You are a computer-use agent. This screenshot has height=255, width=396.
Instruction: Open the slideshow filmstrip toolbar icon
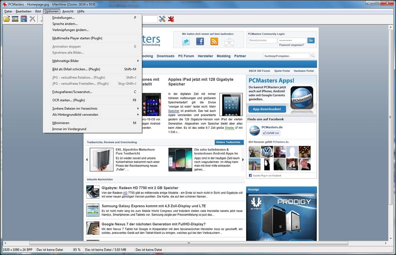point(15,19)
